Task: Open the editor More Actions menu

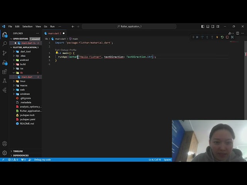Action: click(x=243, y=33)
